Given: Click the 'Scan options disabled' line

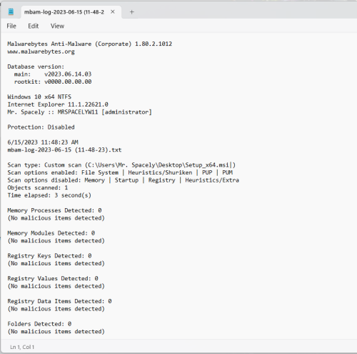Looking at the screenshot, I should point(124,180).
